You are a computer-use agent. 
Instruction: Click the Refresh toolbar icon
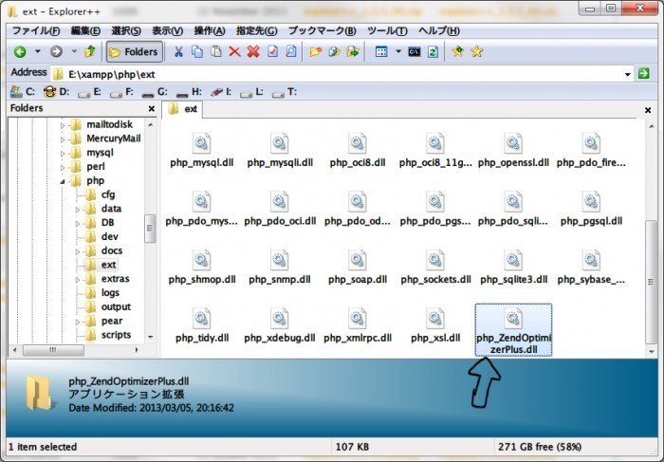pos(433,51)
